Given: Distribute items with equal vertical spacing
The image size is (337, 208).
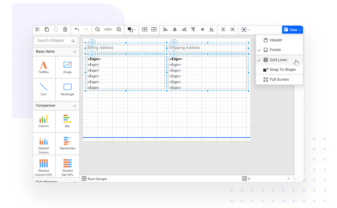Looking at the screenshot, I should pyautogui.click(x=223, y=29).
